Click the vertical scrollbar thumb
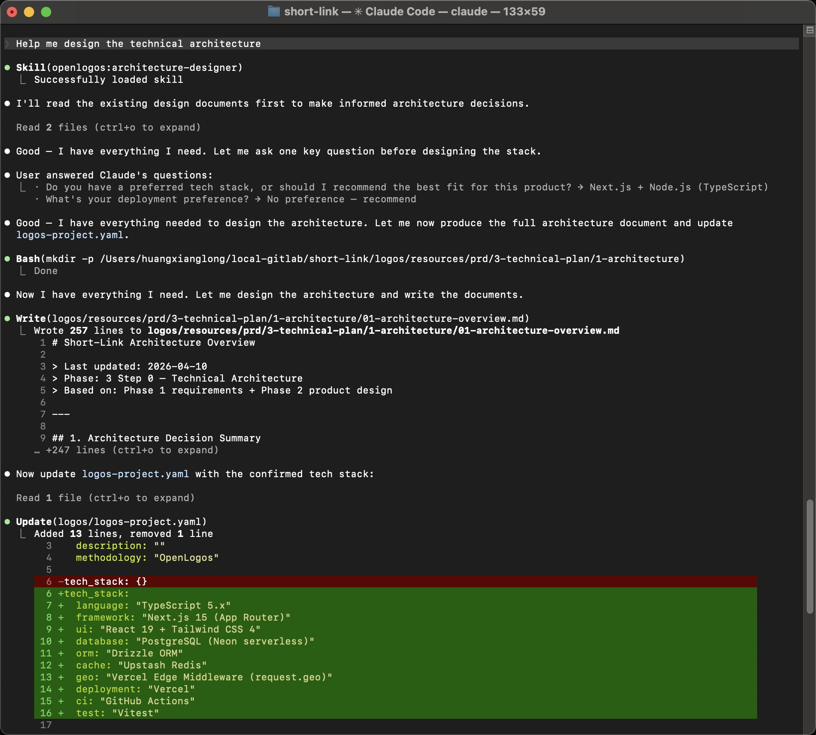Screen dimensions: 816x735 click(x=809, y=557)
